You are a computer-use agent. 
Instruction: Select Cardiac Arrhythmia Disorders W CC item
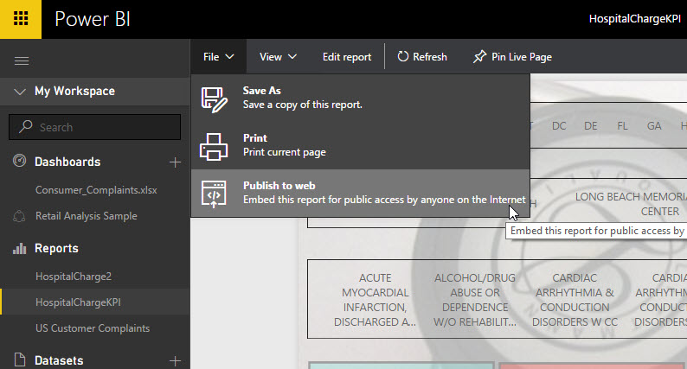click(575, 300)
